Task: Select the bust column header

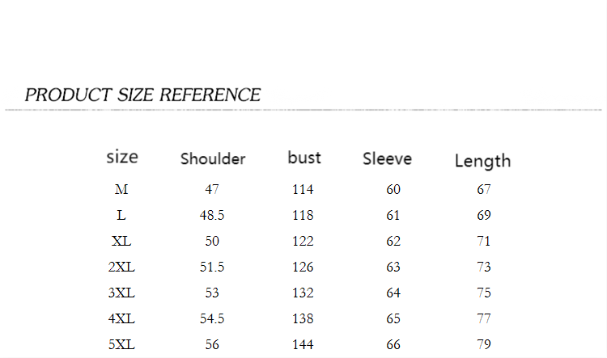Action: (x=304, y=158)
